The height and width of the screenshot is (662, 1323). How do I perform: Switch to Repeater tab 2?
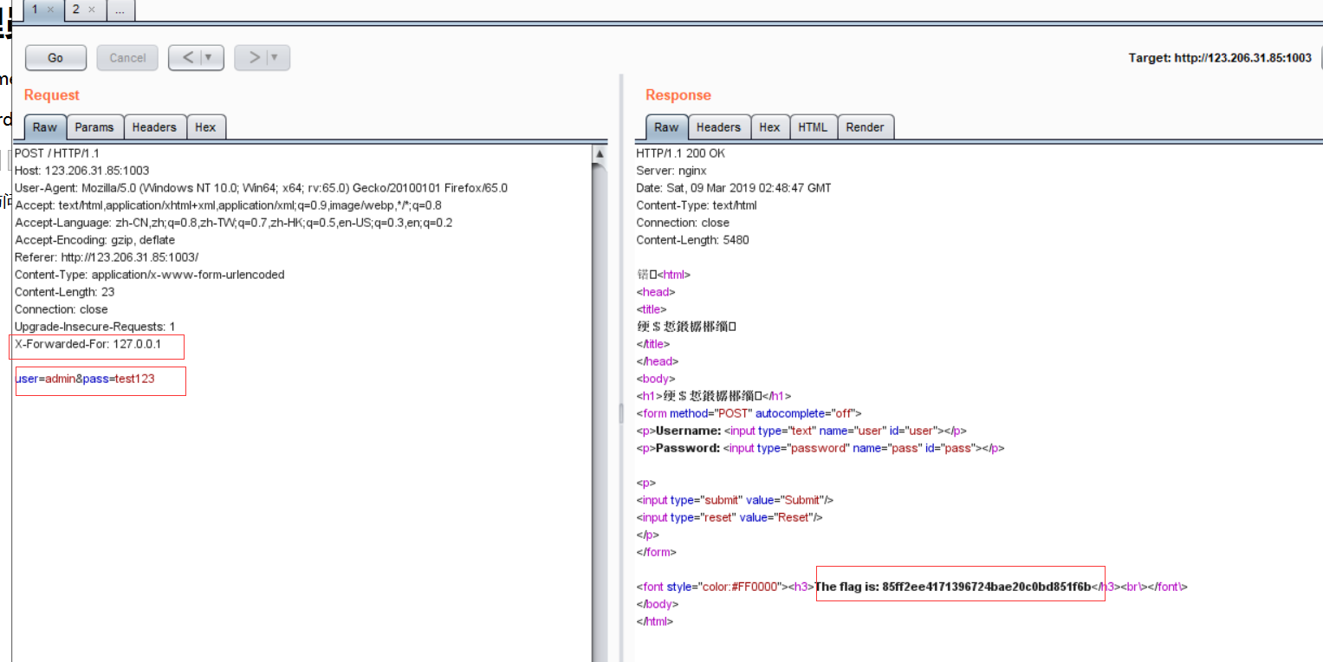(76, 10)
